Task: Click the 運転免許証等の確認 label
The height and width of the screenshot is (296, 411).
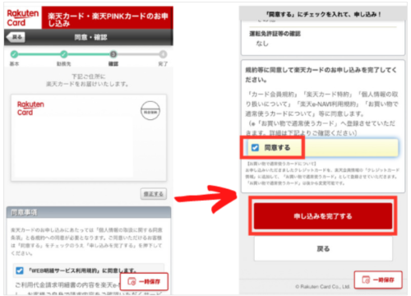Action: (x=275, y=34)
